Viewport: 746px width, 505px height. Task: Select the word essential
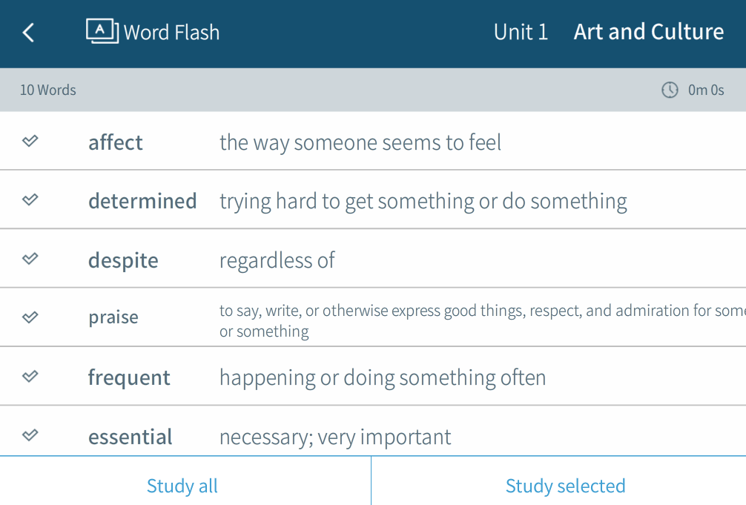pyautogui.click(x=131, y=437)
